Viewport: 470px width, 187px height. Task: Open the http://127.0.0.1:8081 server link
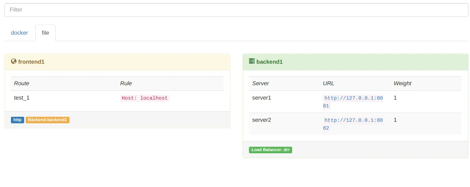point(353,98)
